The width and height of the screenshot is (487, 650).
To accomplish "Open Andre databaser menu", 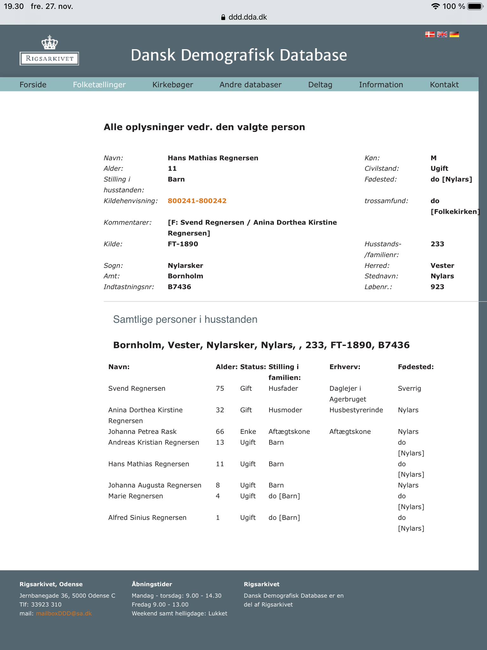I will 250,85.
